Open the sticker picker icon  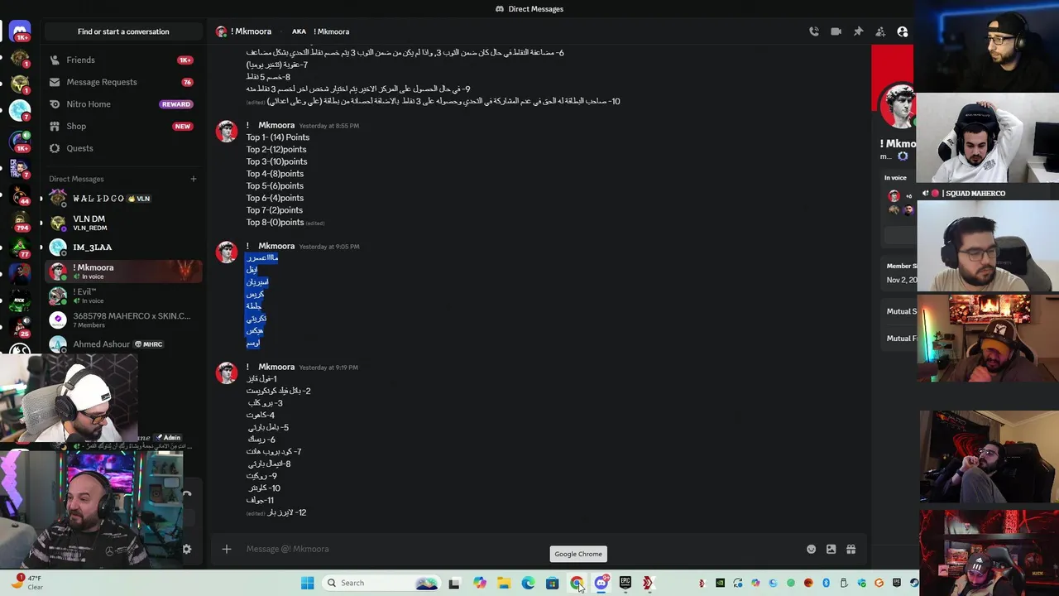(x=831, y=549)
